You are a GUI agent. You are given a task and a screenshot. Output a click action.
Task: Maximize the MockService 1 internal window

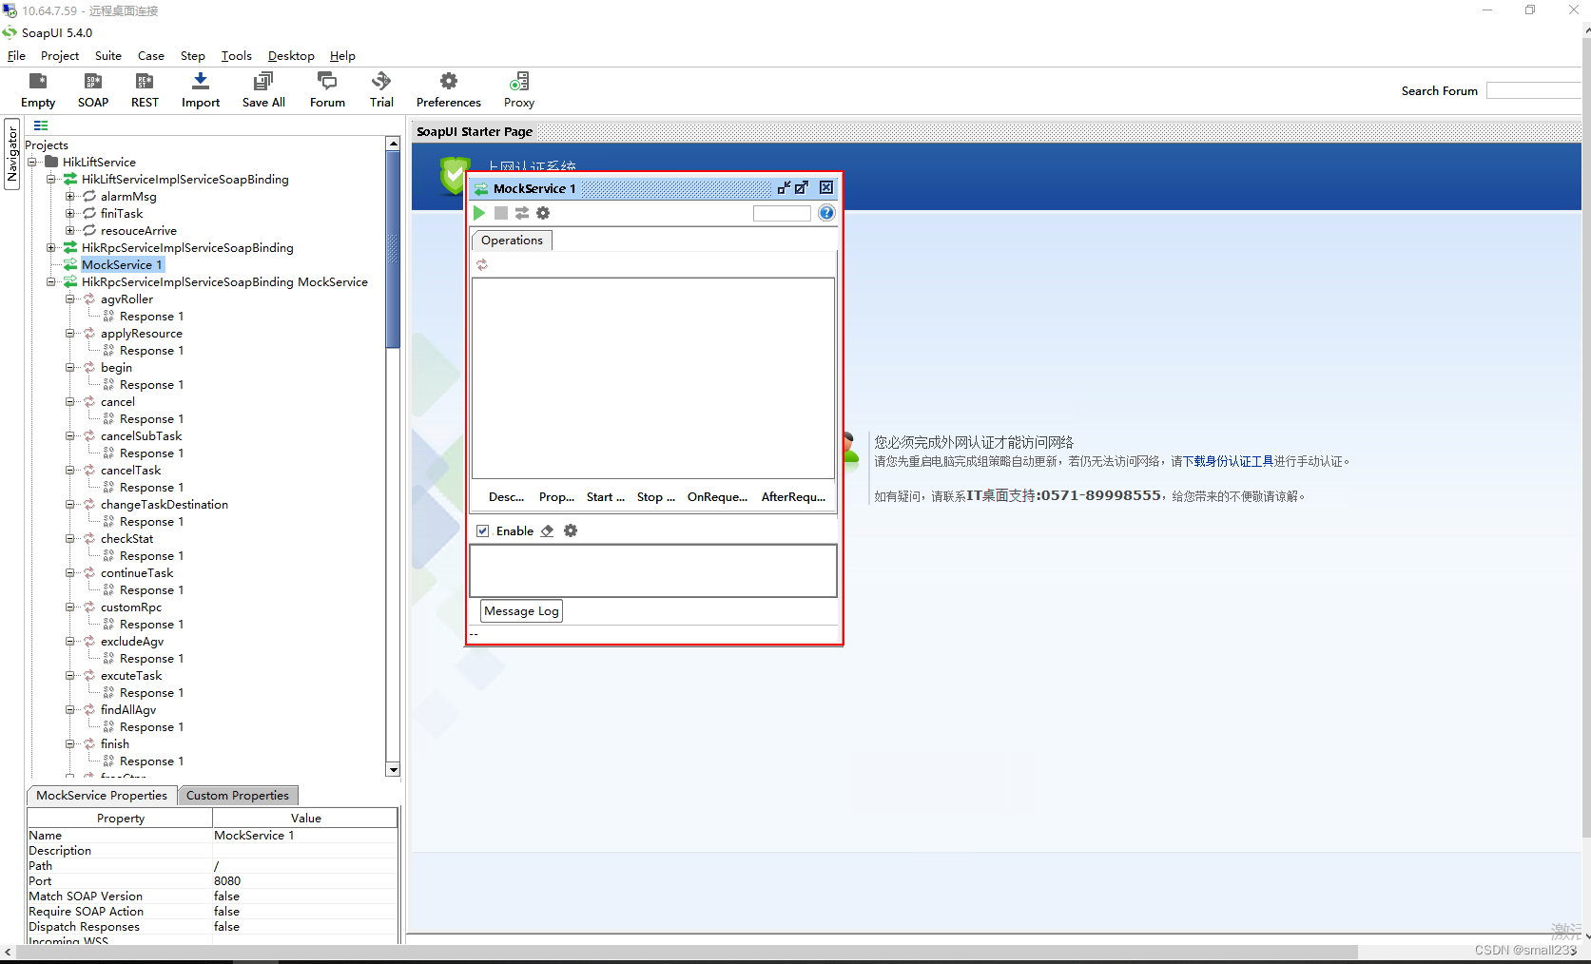(802, 187)
